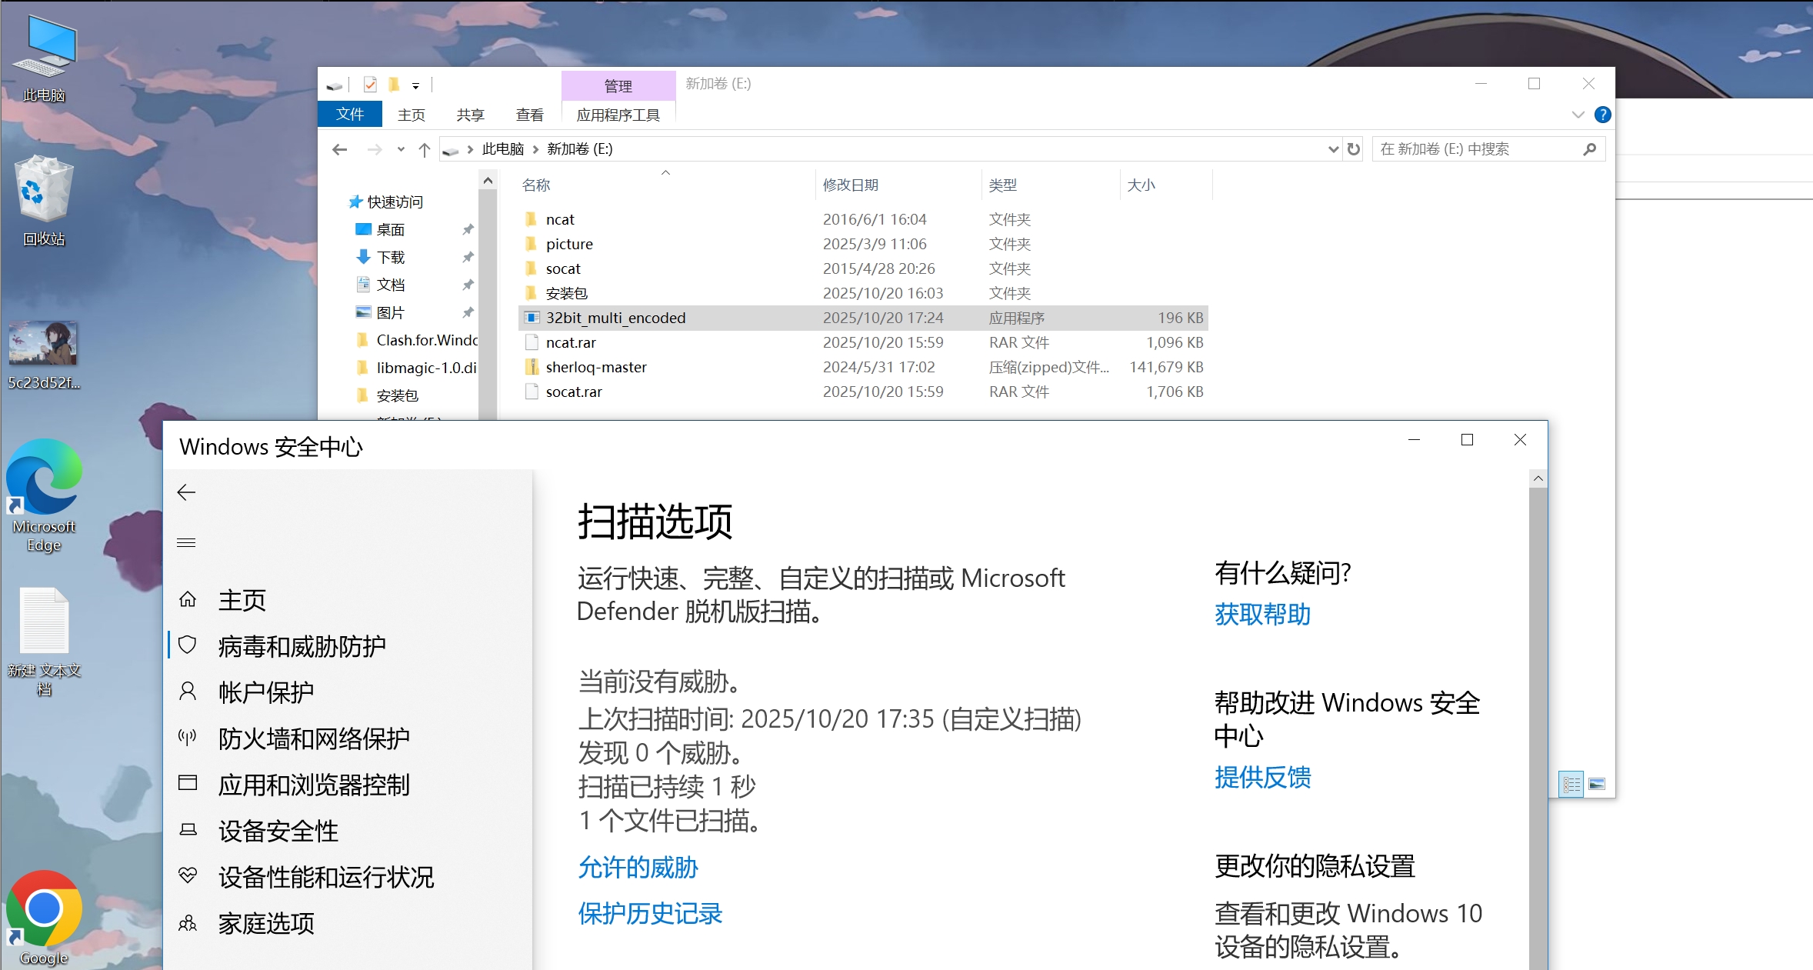Click Explorer's up-directory arrow
Image resolution: width=1813 pixels, height=970 pixels.
[x=424, y=149]
